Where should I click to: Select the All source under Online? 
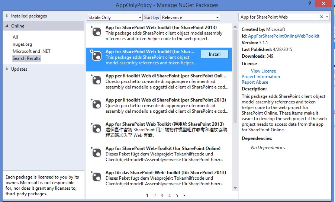15,37
